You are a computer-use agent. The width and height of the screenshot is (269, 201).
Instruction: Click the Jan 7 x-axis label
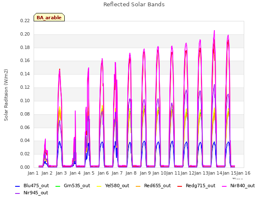coord(117,173)
